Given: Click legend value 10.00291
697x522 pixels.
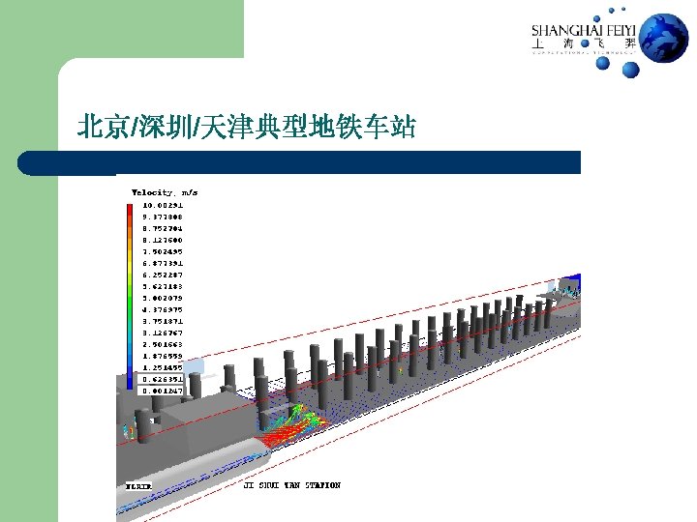Looking at the screenshot, I should tap(163, 205).
